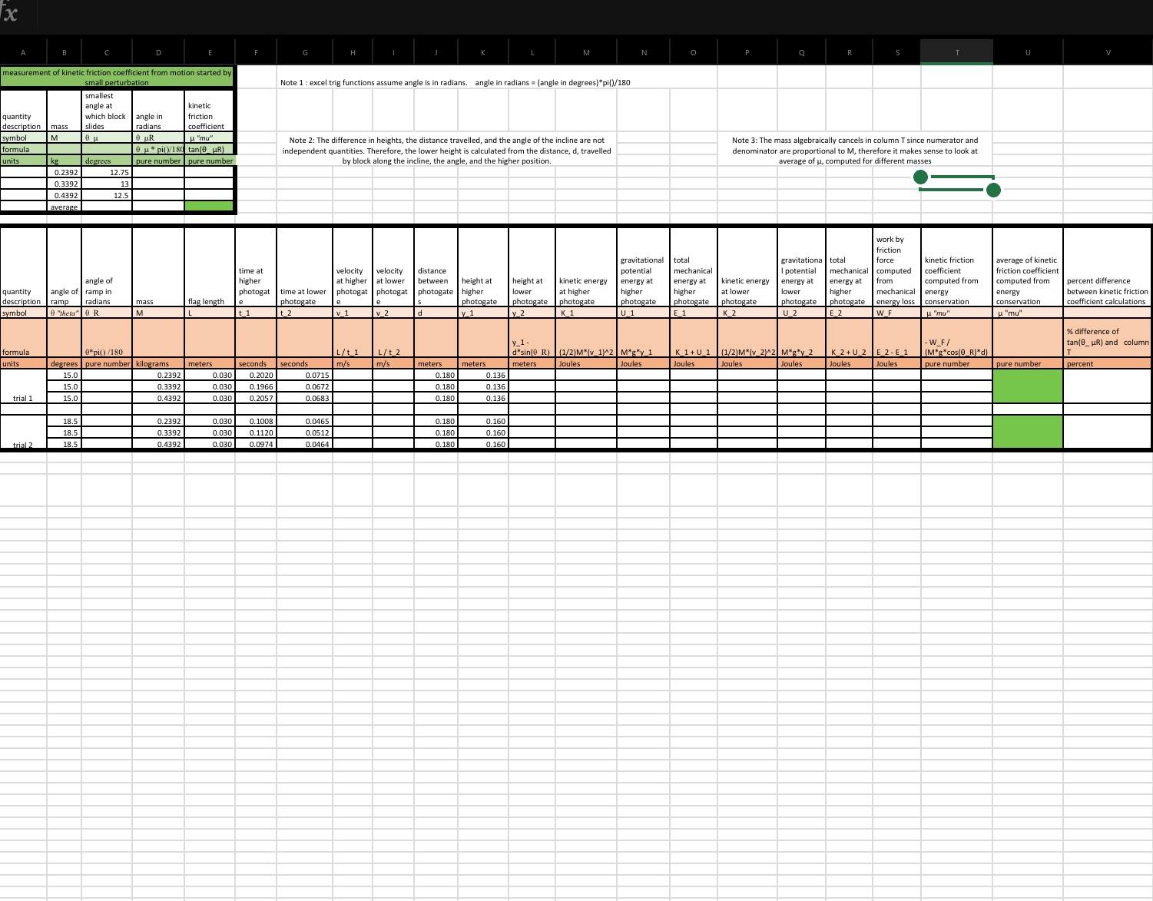Screen dimensions: 1153x901
Task: Select time cell 0.0465
Action: pyautogui.click(x=304, y=421)
